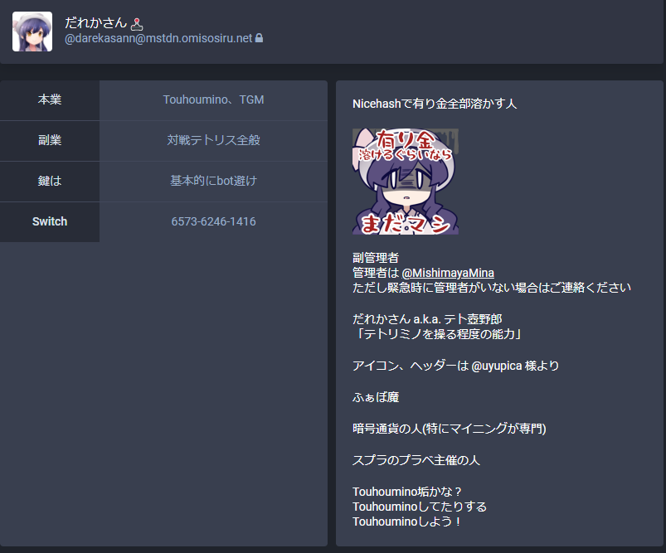Viewport: 666px width, 553px height.
Task: Click the 基本的にbot避け value
Action: [214, 181]
